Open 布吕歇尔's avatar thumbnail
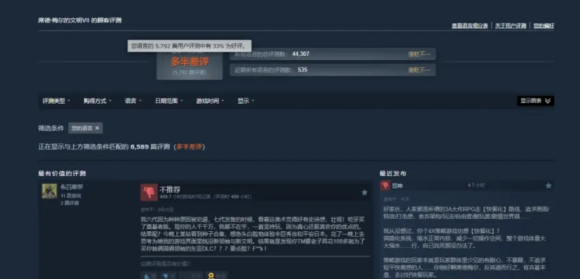Screen dimensions: 580x279 tap(49, 191)
